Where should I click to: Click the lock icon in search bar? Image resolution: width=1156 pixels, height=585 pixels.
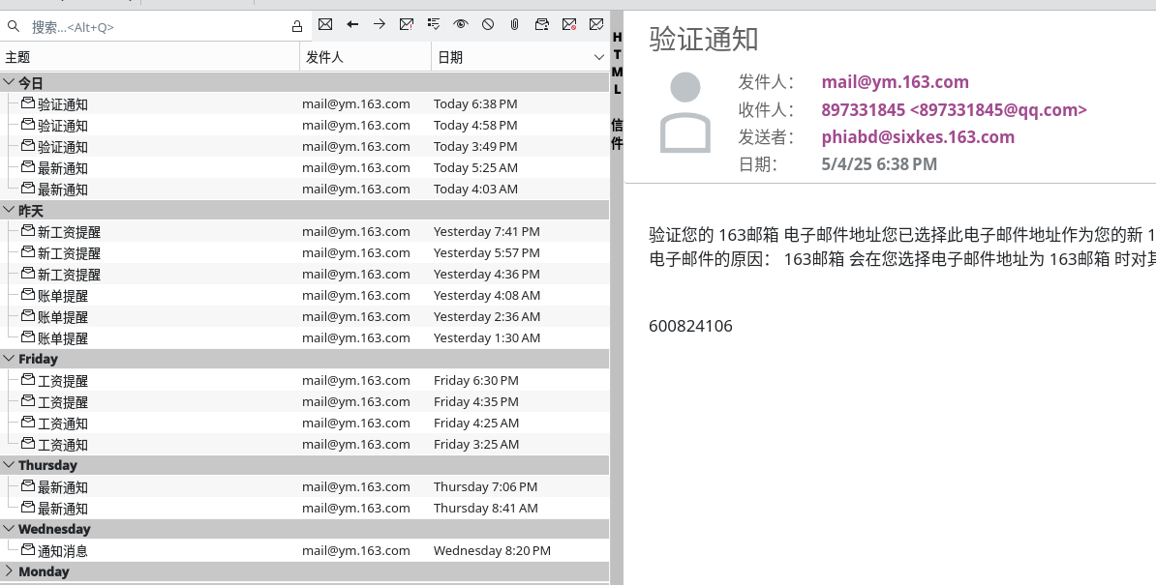pyautogui.click(x=297, y=26)
